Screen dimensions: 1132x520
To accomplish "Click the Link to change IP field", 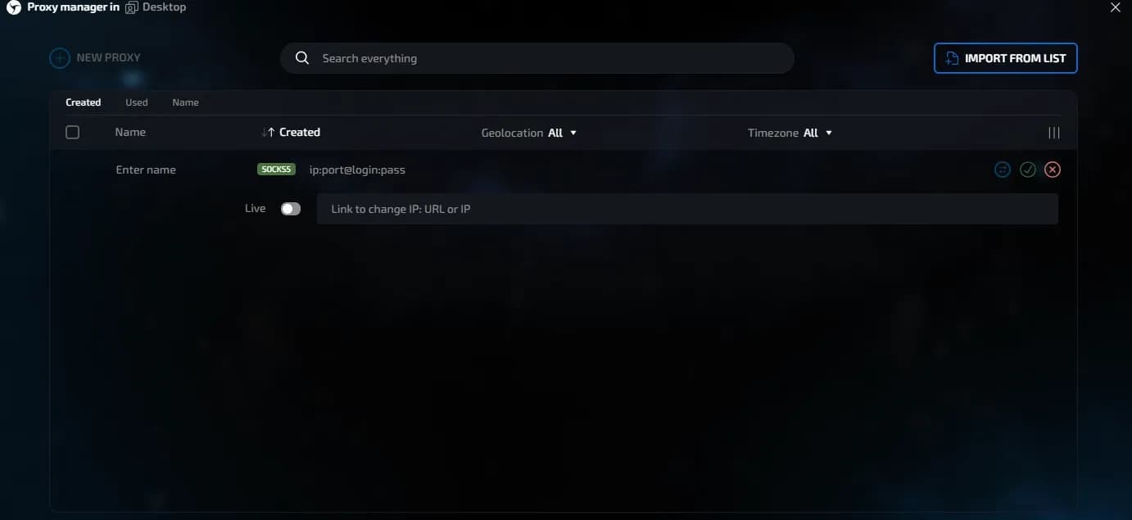I will 687,209.
